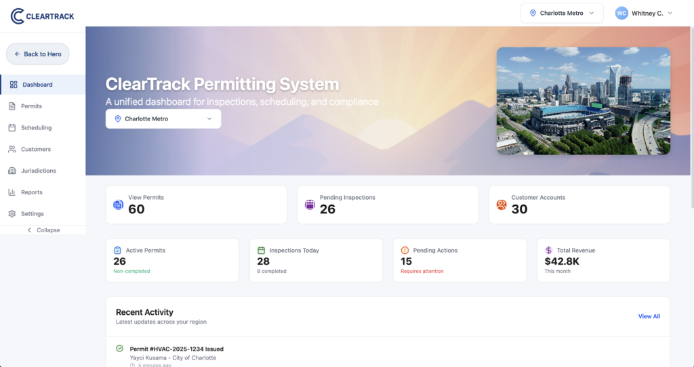This screenshot has width=694, height=367.
Task: Click the Reports bar chart icon
Action: click(x=12, y=193)
